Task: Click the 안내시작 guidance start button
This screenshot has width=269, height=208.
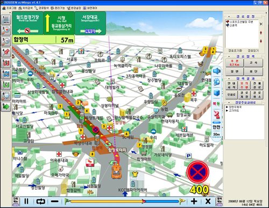Action: (x=231, y=85)
